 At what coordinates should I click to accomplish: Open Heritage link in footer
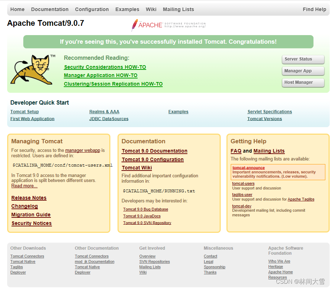point(276,267)
